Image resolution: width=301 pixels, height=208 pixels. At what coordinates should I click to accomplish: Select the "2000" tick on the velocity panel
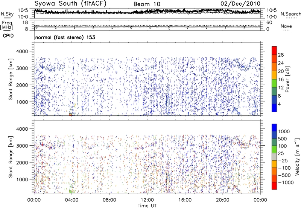click(x=22, y=163)
